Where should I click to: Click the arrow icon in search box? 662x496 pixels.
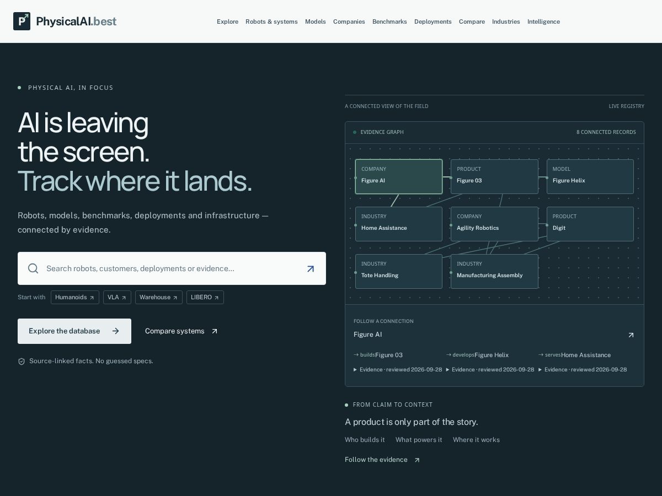(x=311, y=269)
